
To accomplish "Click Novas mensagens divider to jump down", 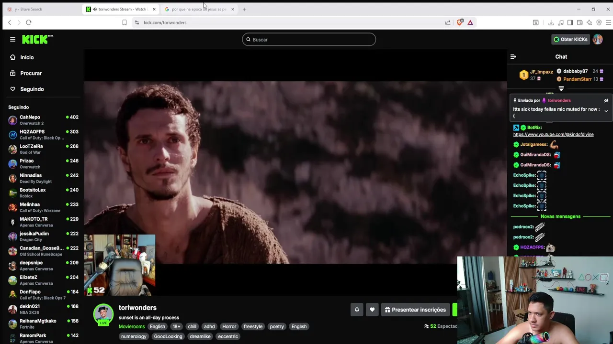I will (560, 216).
